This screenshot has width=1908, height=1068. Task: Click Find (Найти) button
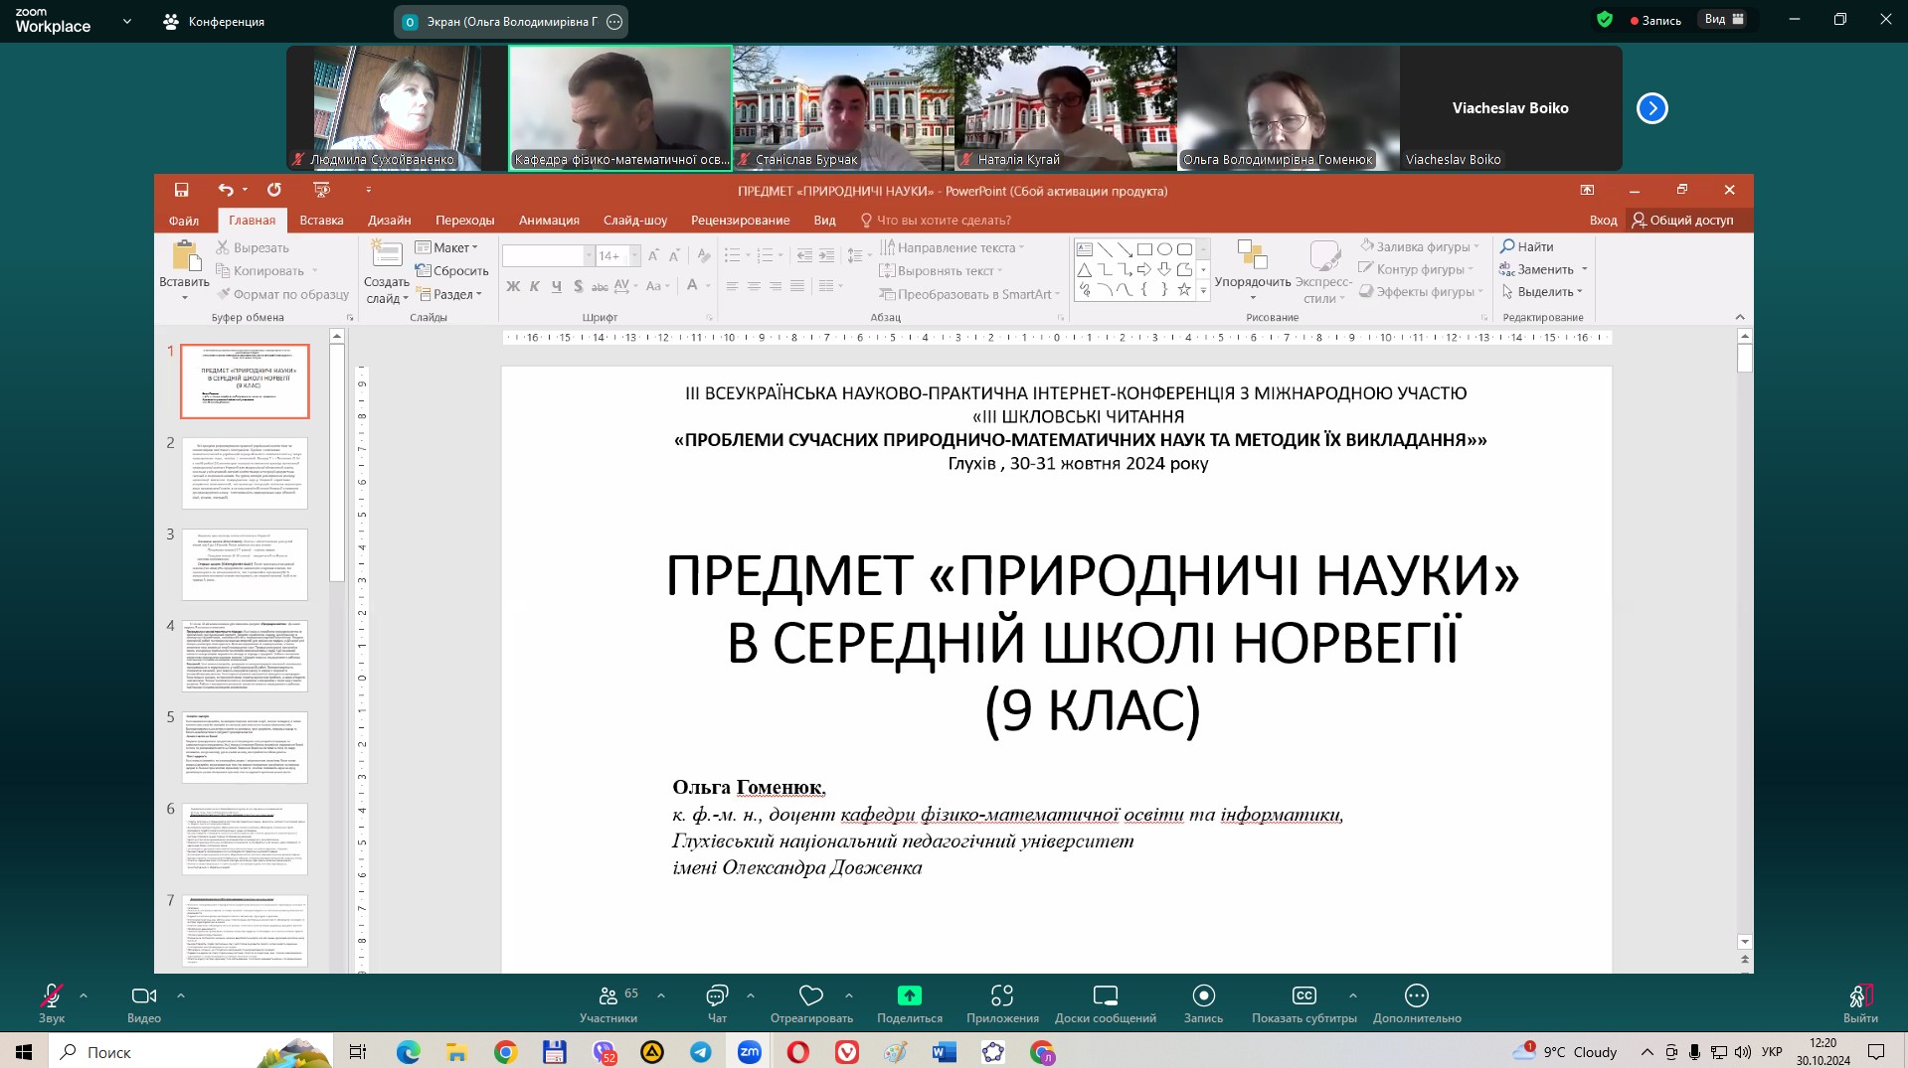[x=1527, y=246]
